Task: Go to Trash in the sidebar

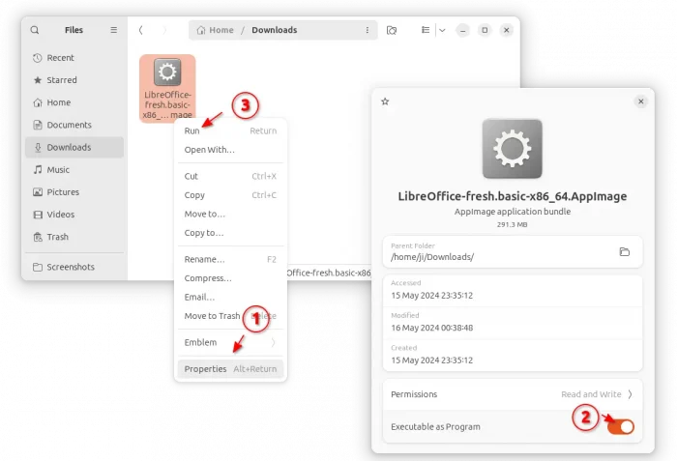Action: [x=58, y=237]
